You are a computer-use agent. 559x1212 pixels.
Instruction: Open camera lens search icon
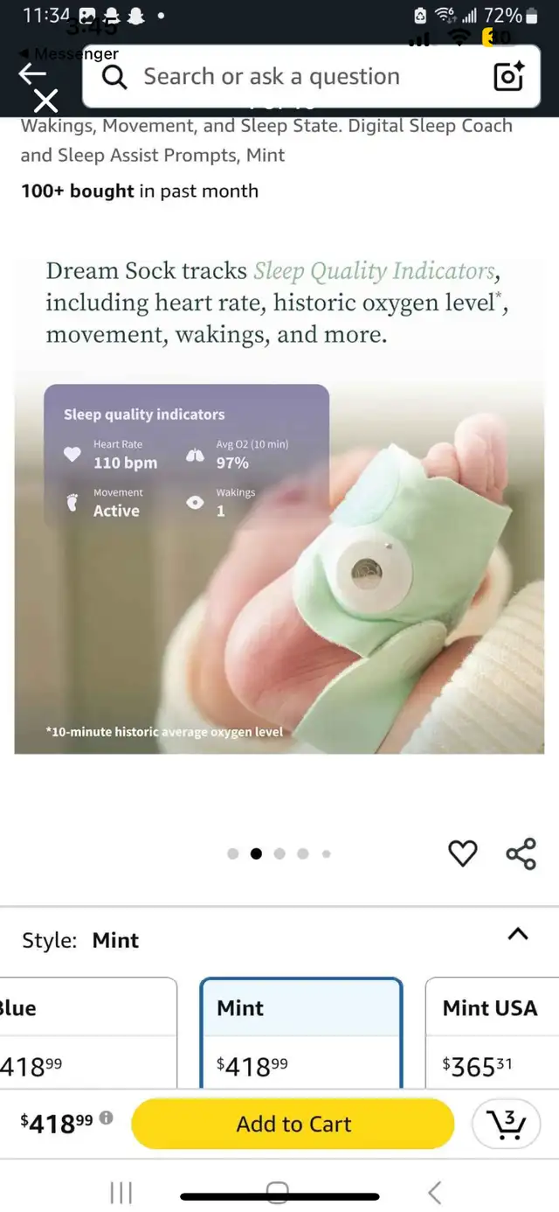508,77
